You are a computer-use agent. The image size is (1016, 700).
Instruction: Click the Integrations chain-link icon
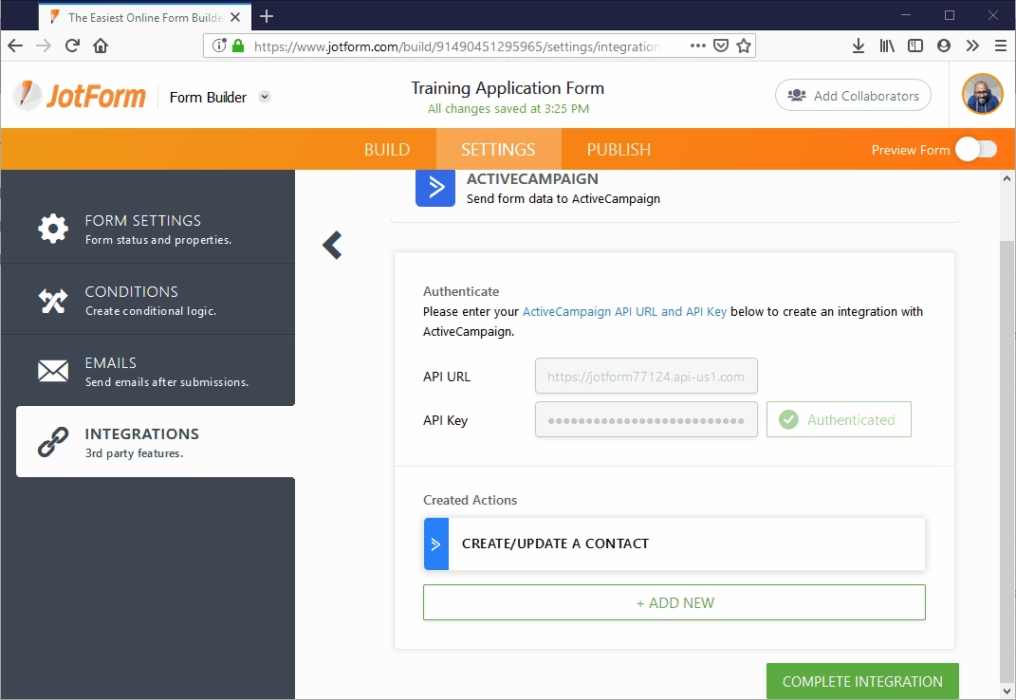click(x=53, y=442)
